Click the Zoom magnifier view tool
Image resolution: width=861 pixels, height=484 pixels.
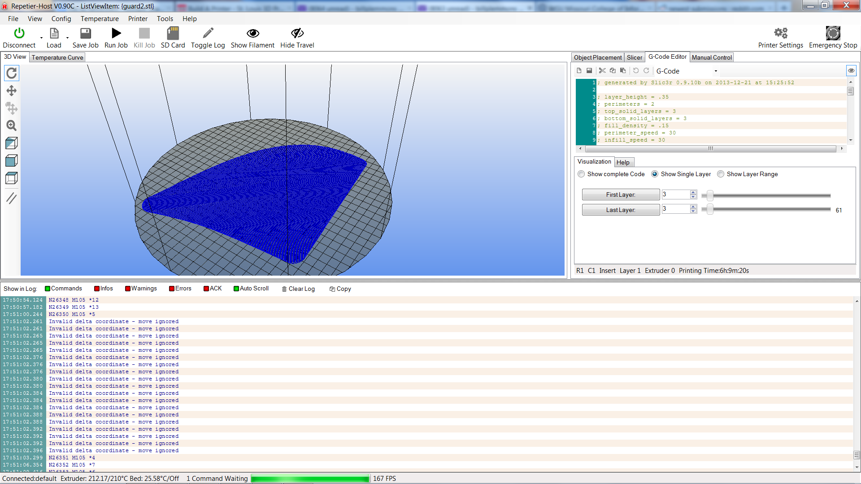[12, 125]
